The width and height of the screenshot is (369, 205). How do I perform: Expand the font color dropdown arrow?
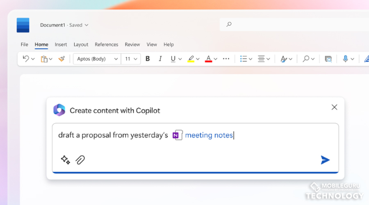pos(215,59)
